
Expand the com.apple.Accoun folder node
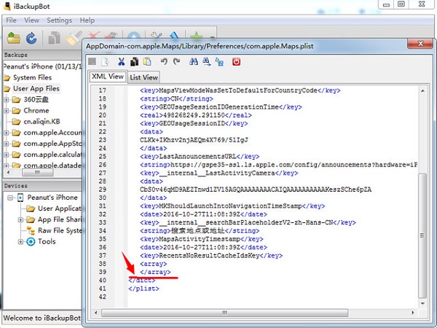click(7, 133)
